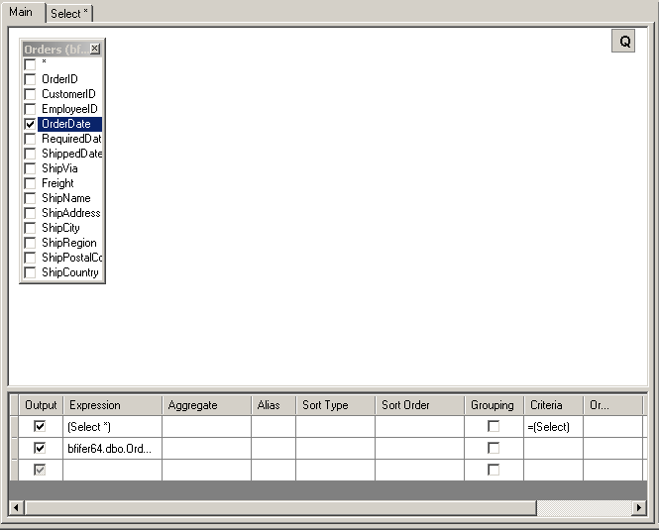Enable the CustomerID field checkbox

tap(30, 94)
